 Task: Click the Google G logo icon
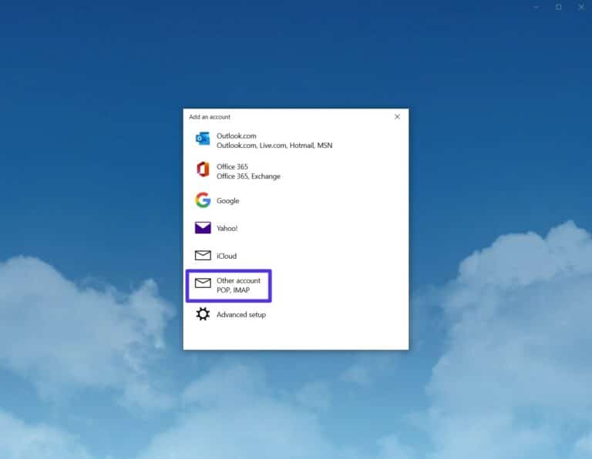click(x=203, y=200)
